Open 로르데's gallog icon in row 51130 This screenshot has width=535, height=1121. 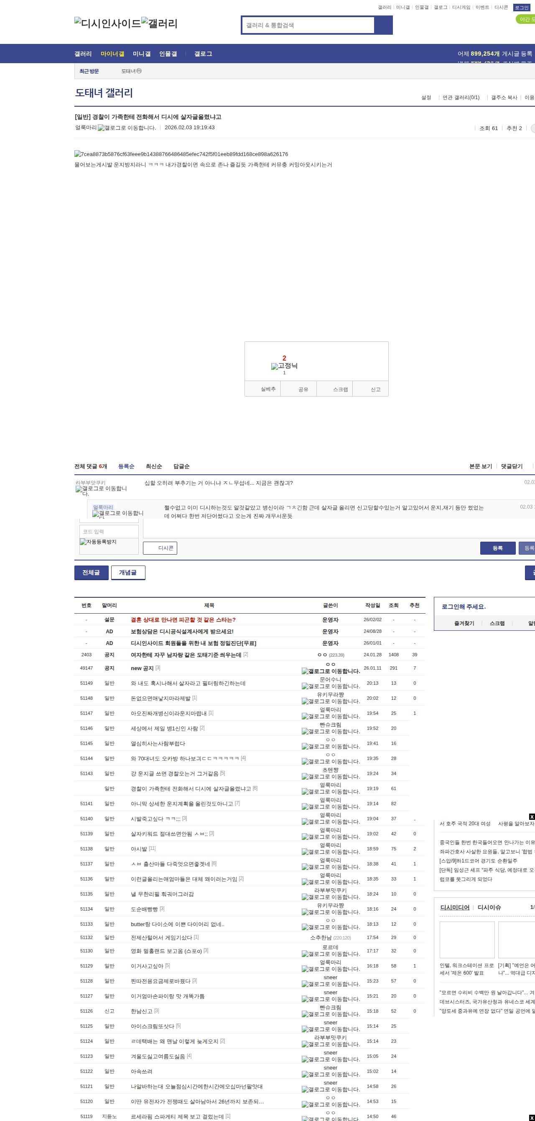coord(331,954)
